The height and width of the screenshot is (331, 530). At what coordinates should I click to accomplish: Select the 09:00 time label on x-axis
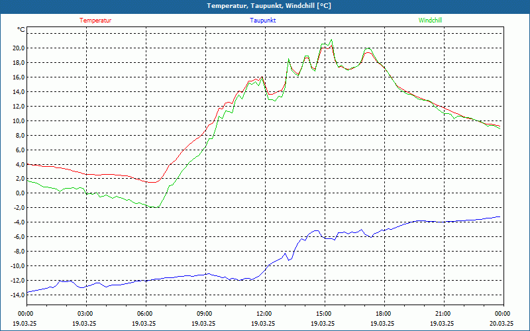pos(205,314)
